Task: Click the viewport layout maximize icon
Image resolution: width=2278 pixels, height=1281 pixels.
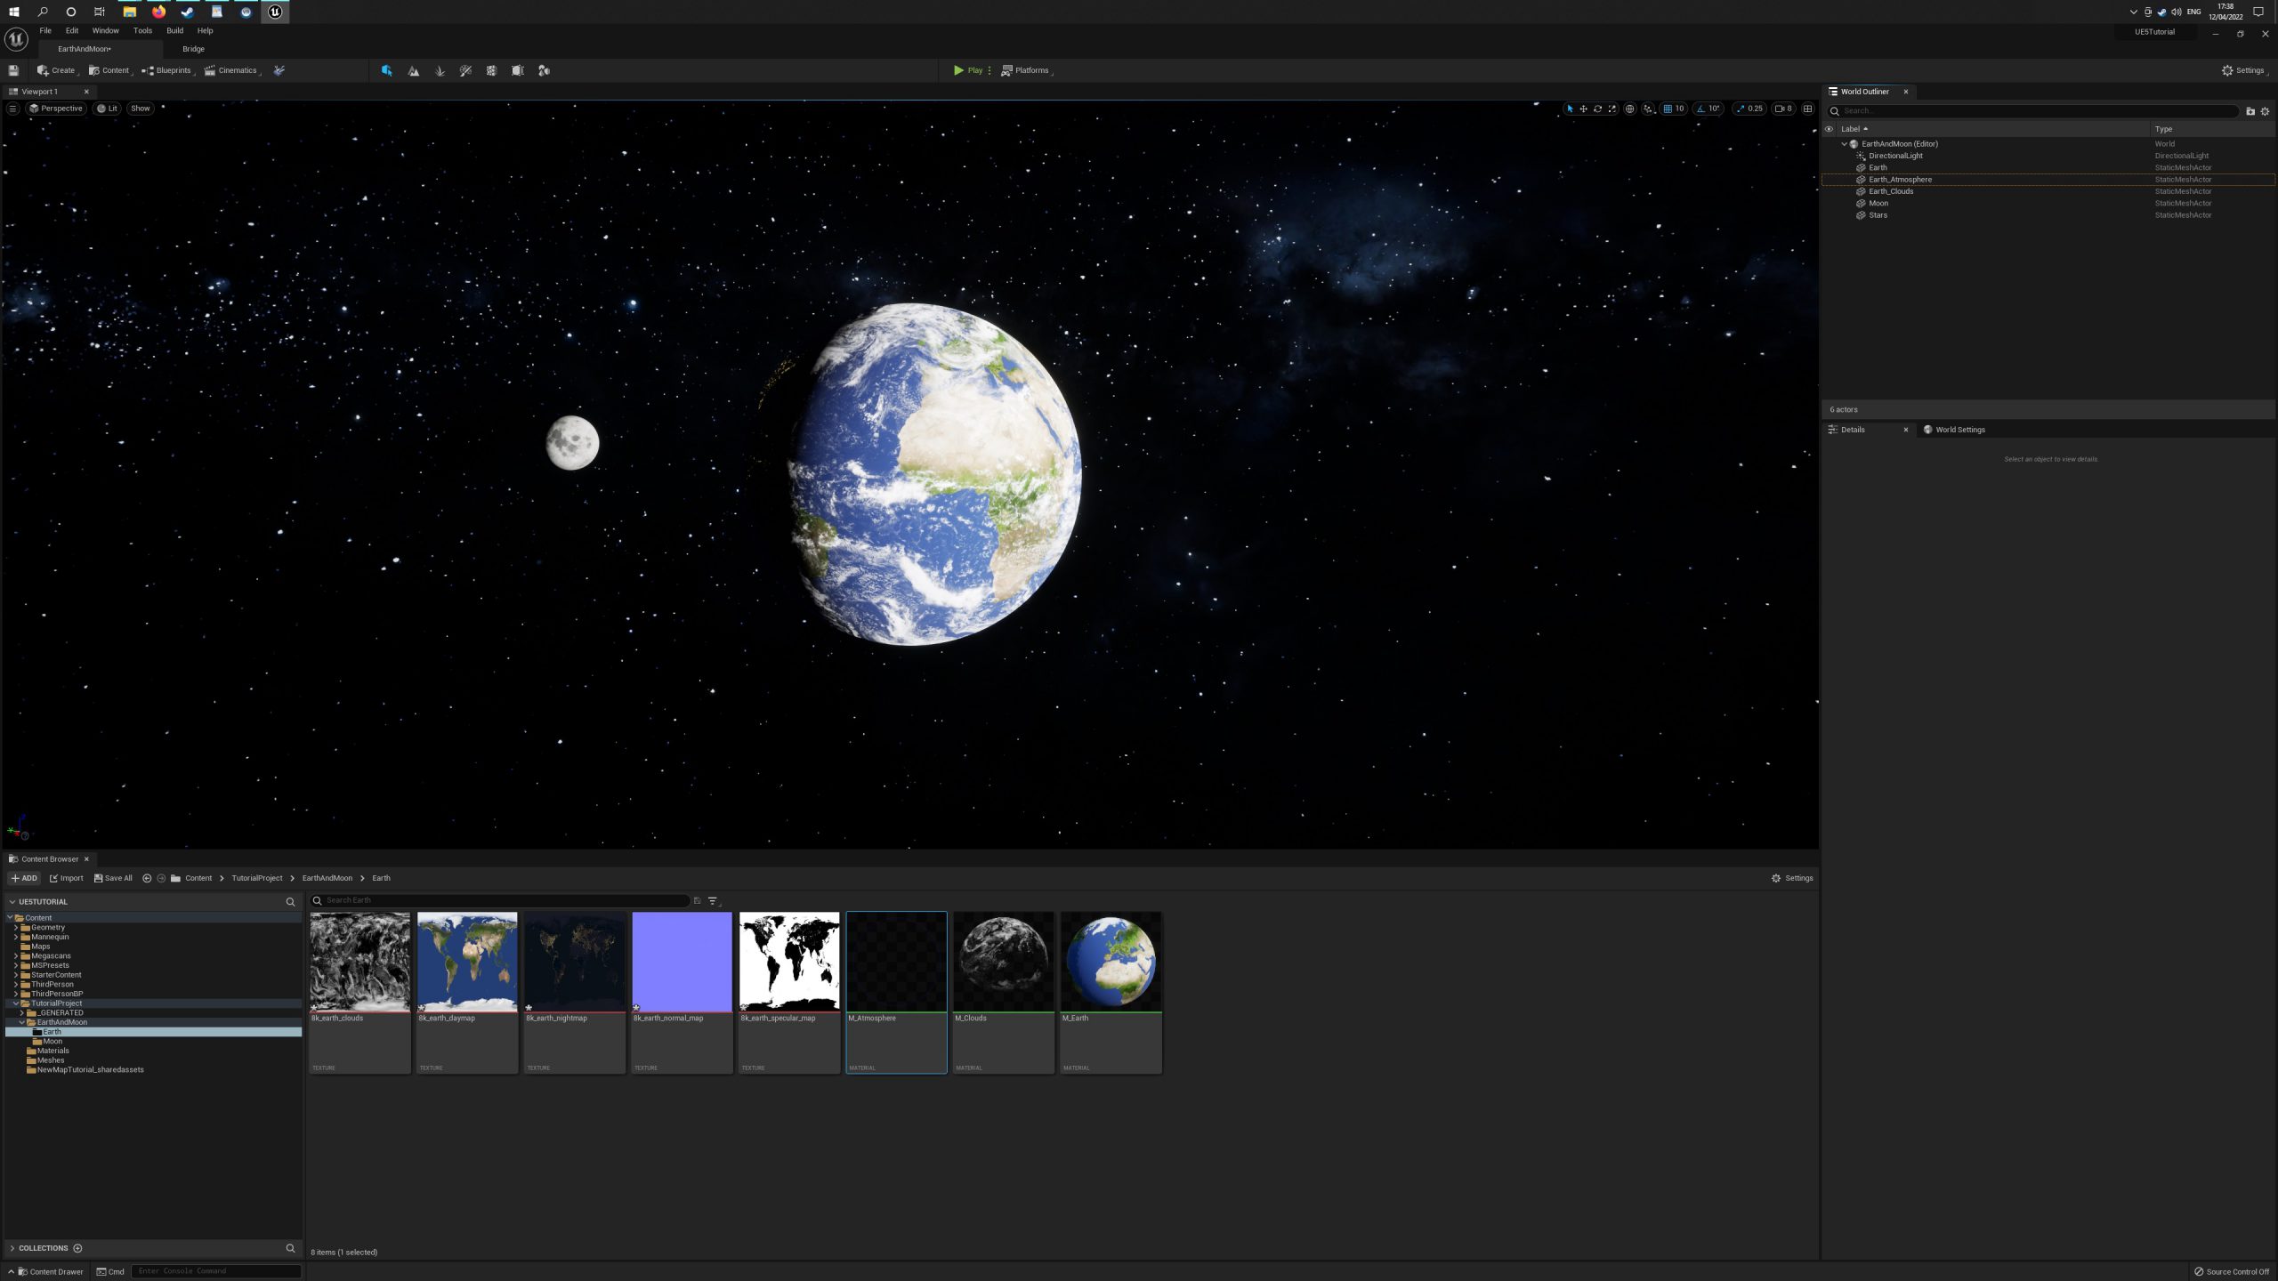Action: [x=1807, y=109]
